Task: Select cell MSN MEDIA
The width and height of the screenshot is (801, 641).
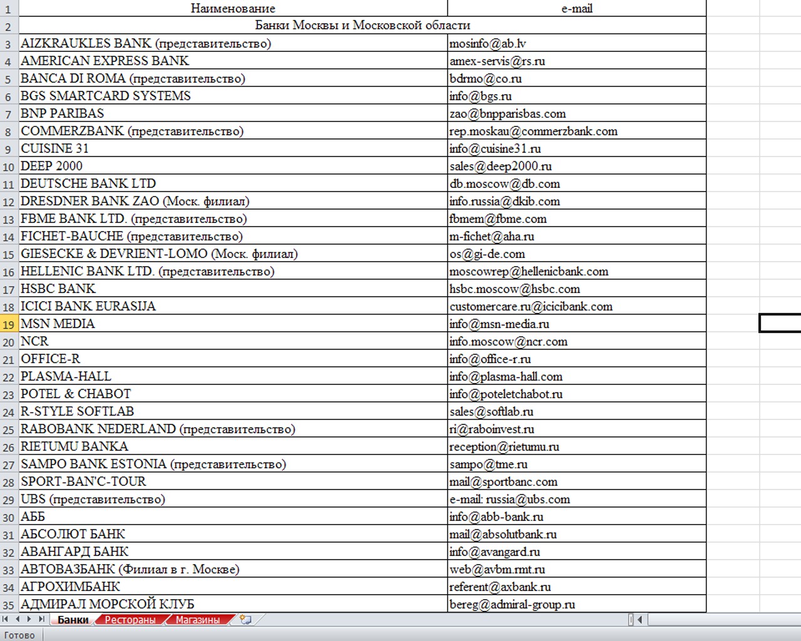Action: 233,324
